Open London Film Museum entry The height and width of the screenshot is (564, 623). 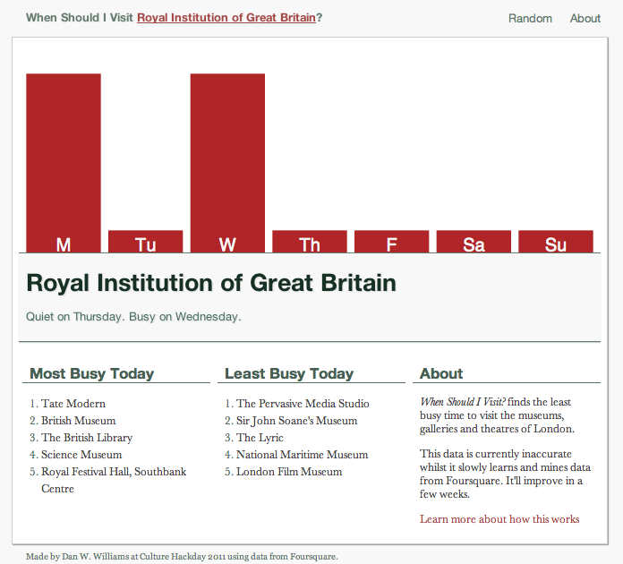click(289, 472)
